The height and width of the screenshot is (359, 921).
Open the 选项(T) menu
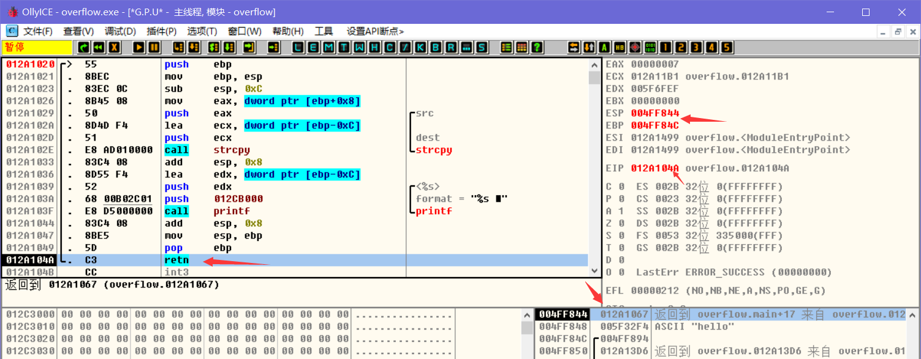pos(202,31)
